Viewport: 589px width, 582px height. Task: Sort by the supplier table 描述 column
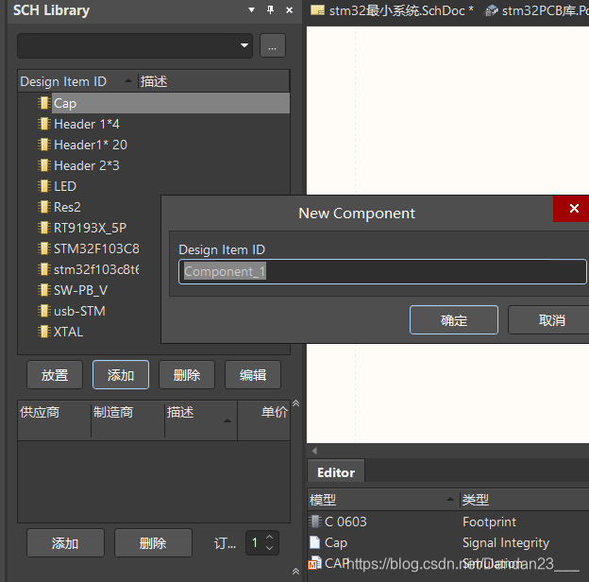[201, 419]
